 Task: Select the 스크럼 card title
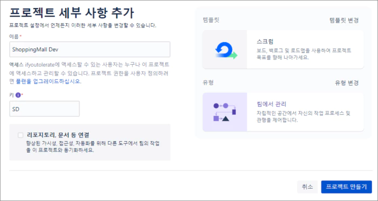pyautogui.click(x=265, y=41)
